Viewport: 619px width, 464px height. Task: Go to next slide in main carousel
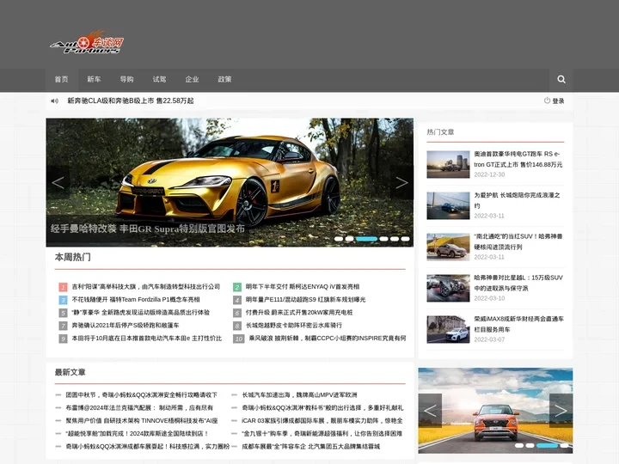pyautogui.click(x=401, y=182)
